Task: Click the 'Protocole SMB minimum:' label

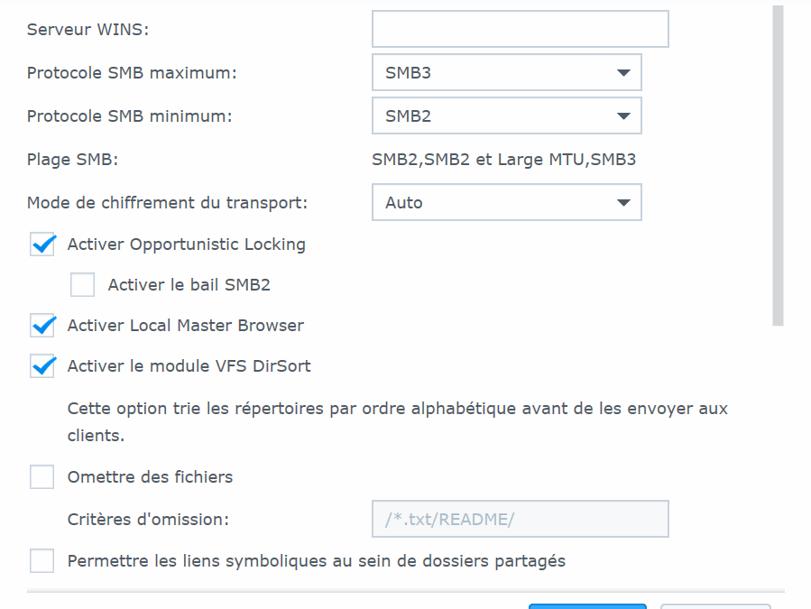Action: [x=129, y=116]
